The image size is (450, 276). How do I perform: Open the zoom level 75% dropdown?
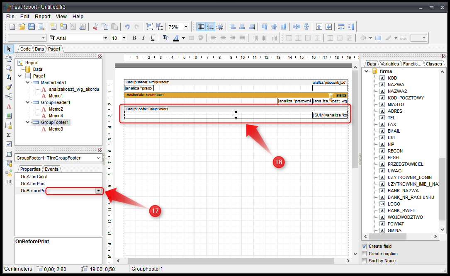pos(186,27)
